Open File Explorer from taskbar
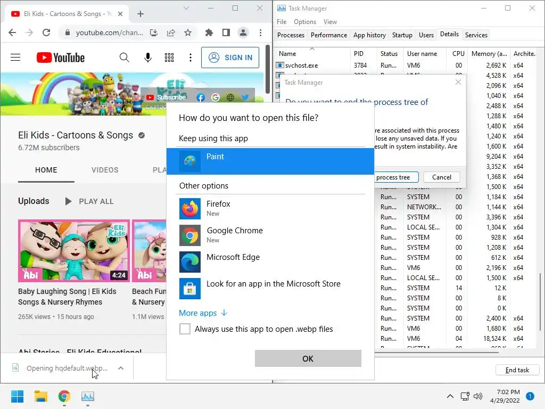The height and width of the screenshot is (409, 545). 40,396
